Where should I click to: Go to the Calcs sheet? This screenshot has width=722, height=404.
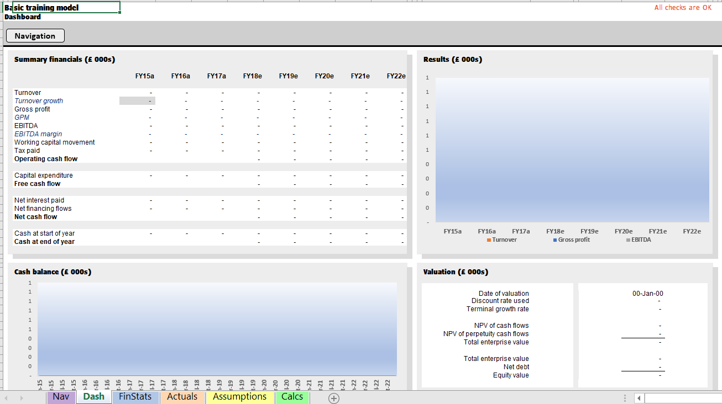coord(291,397)
